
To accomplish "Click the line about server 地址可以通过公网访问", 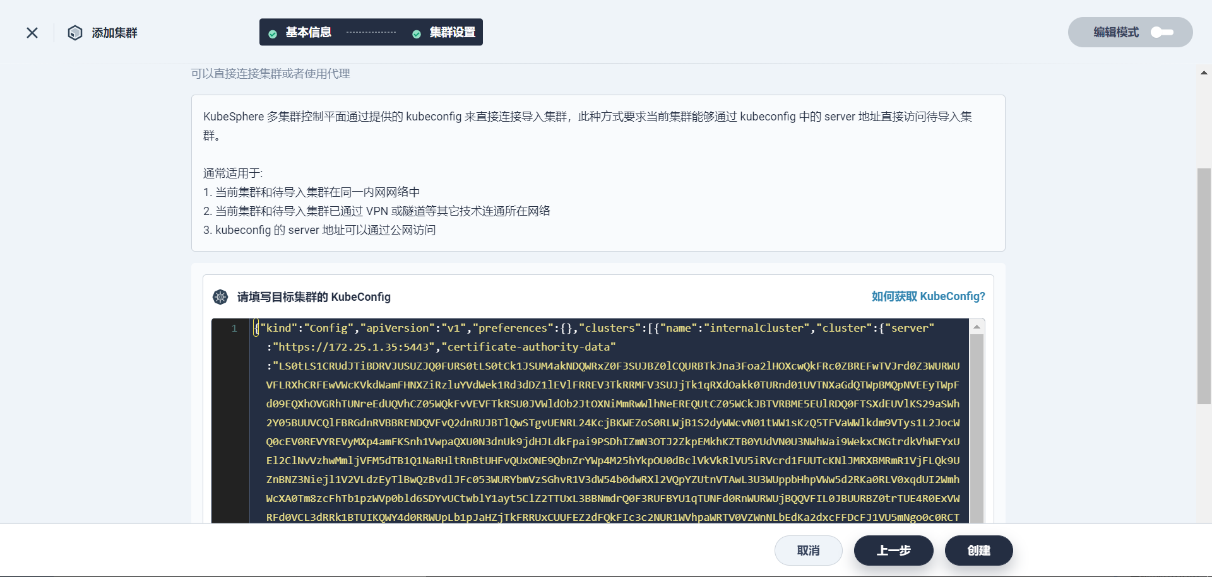I will pyautogui.click(x=319, y=230).
